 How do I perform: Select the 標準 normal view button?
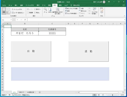click(4, 11)
